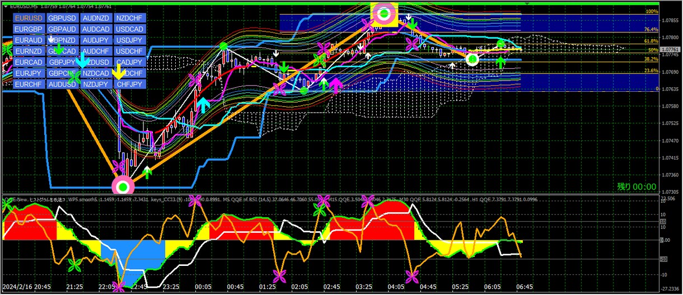Select the EURCAD symbol button
This screenshot has width=683, height=295.
tap(29, 62)
